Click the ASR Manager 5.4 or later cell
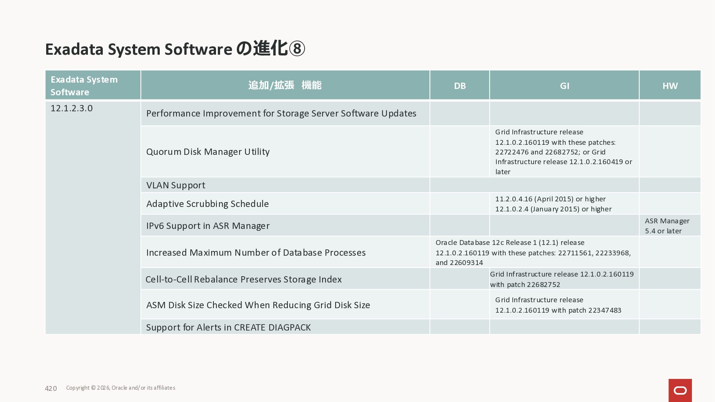 [x=667, y=226]
